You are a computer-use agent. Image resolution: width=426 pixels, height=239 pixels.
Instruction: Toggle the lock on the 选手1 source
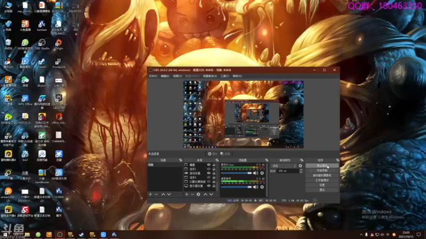click(x=214, y=169)
